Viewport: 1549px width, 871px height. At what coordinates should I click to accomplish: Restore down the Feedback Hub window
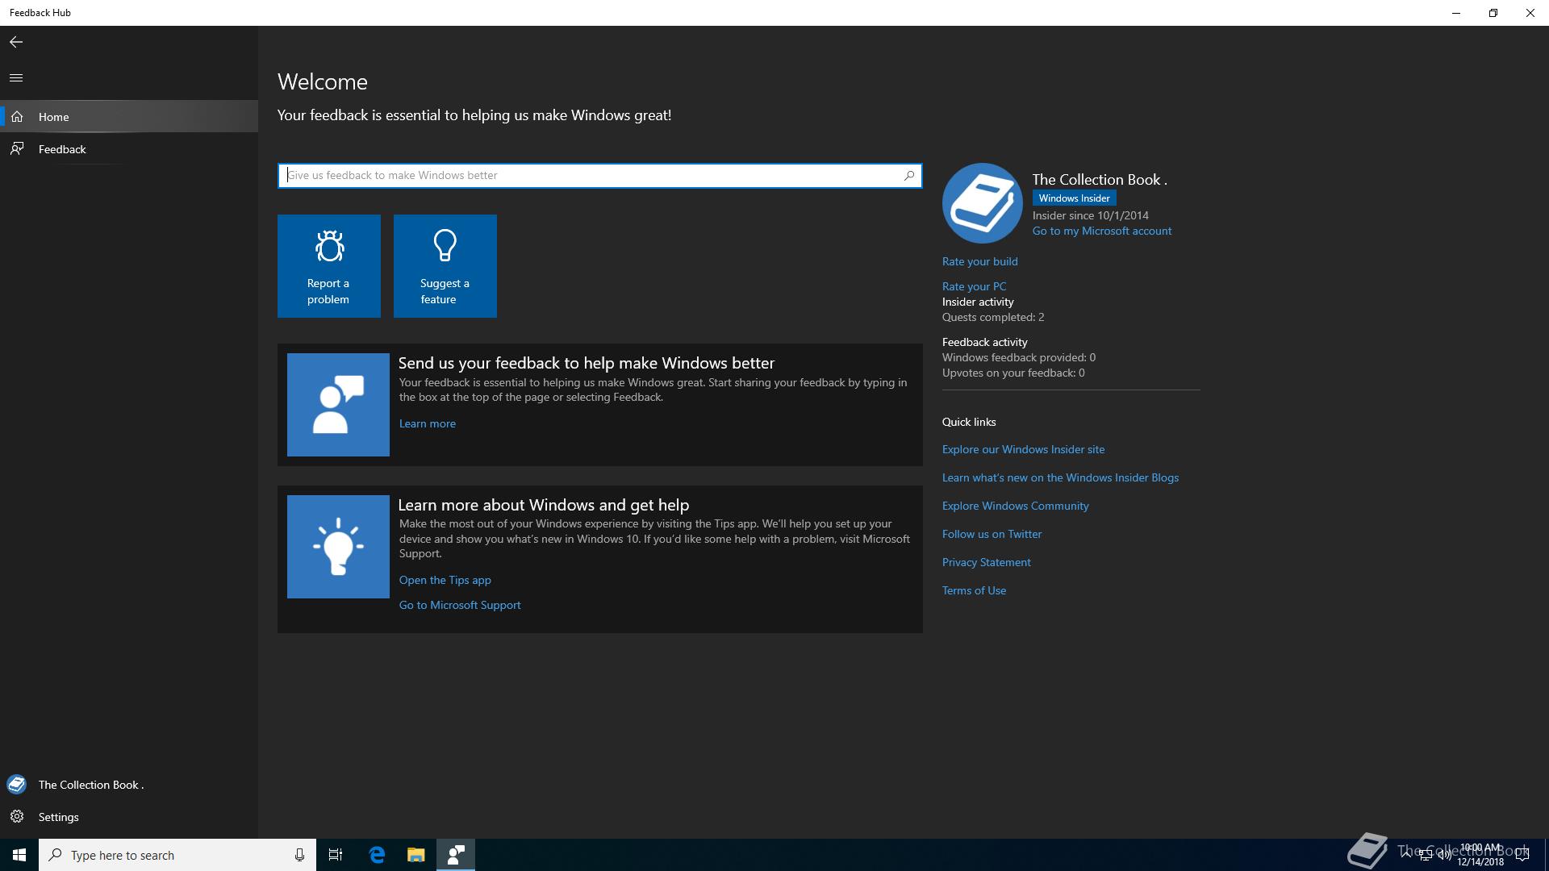coord(1493,13)
